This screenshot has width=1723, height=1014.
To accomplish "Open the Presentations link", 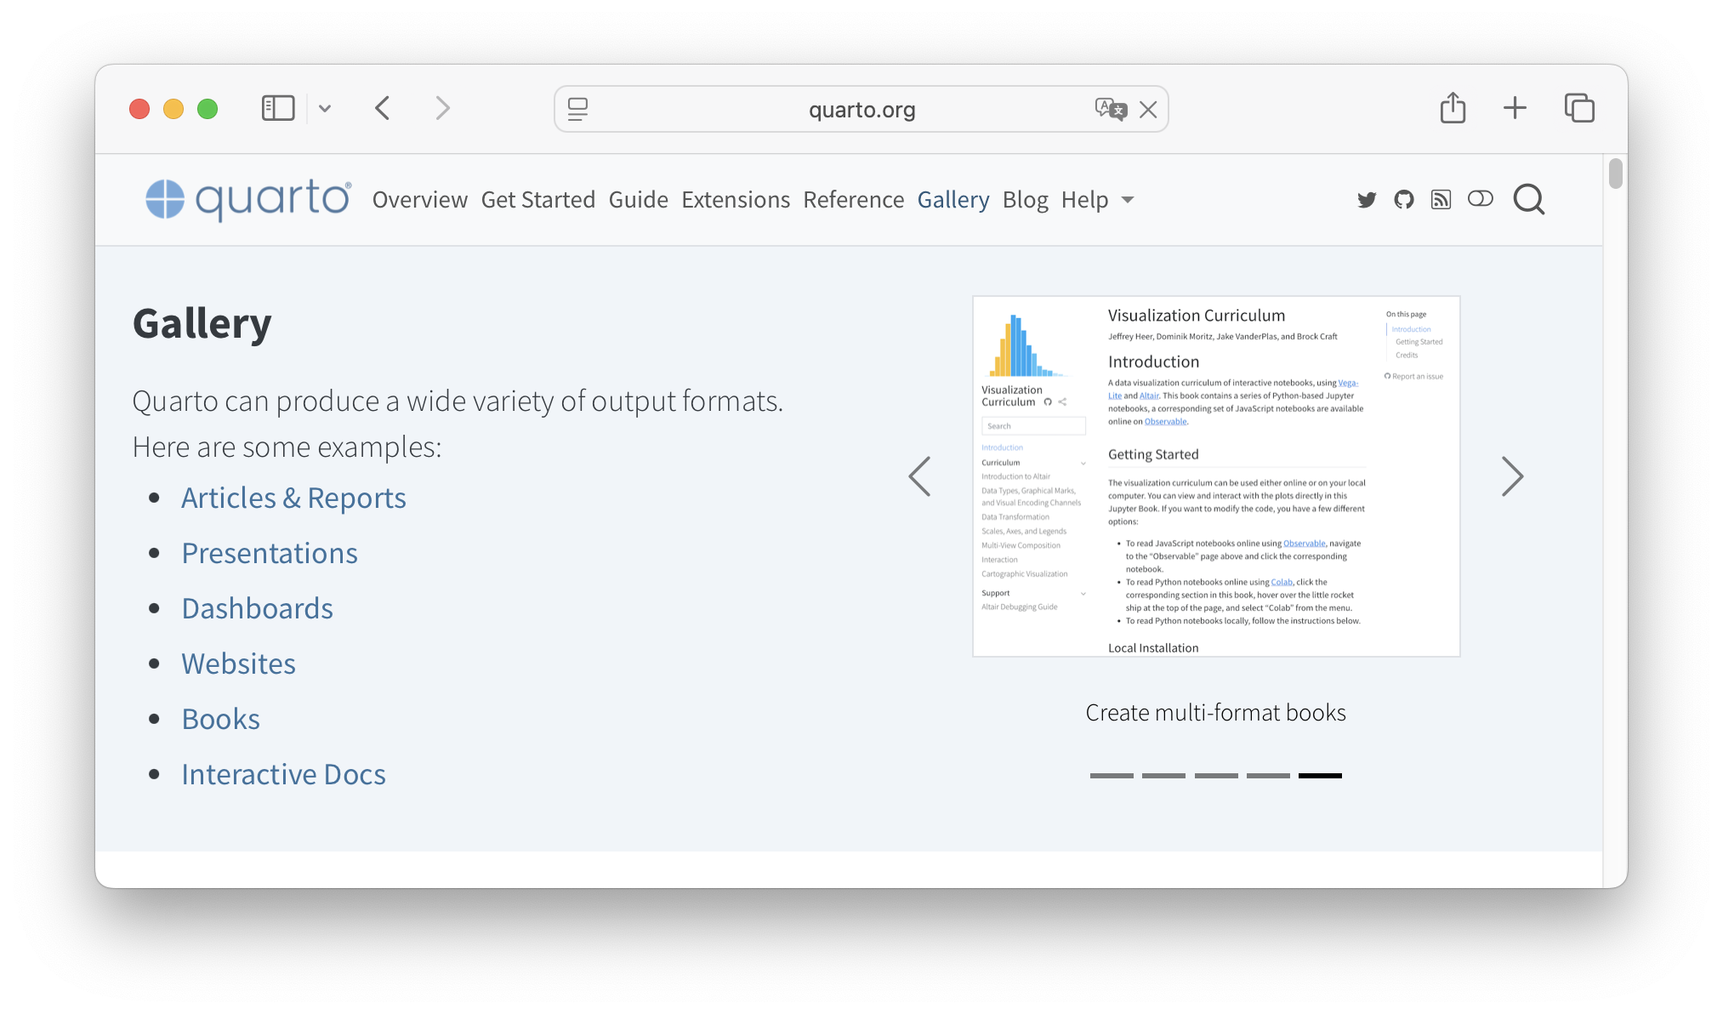I will pyautogui.click(x=270, y=553).
